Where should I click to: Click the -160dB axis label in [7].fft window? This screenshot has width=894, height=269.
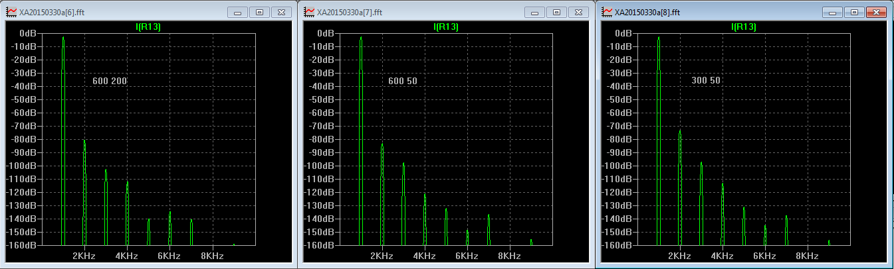(x=320, y=245)
